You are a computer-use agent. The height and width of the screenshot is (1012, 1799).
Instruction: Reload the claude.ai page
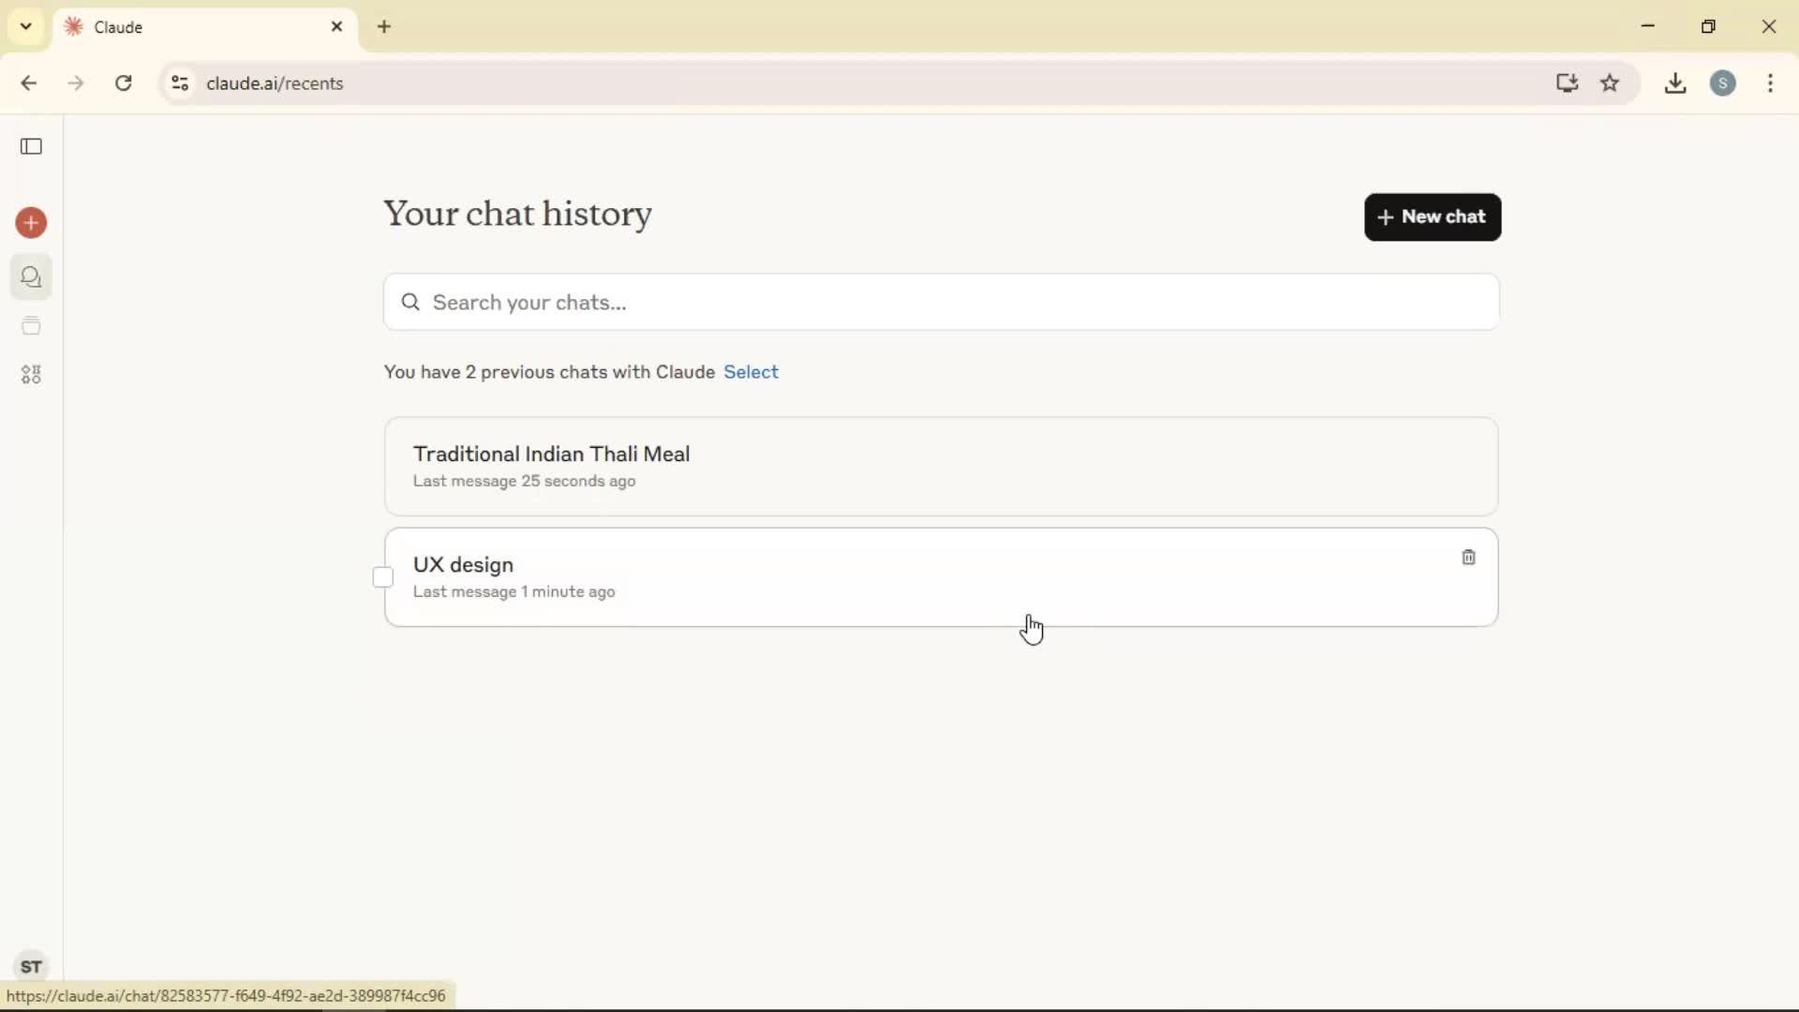pyautogui.click(x=124, y=83)
